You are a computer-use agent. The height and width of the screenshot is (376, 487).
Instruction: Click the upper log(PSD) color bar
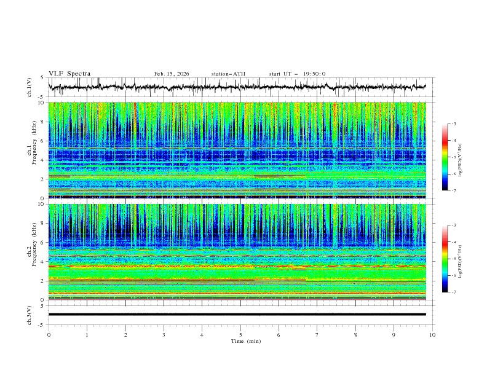click(x=445, y=157)
